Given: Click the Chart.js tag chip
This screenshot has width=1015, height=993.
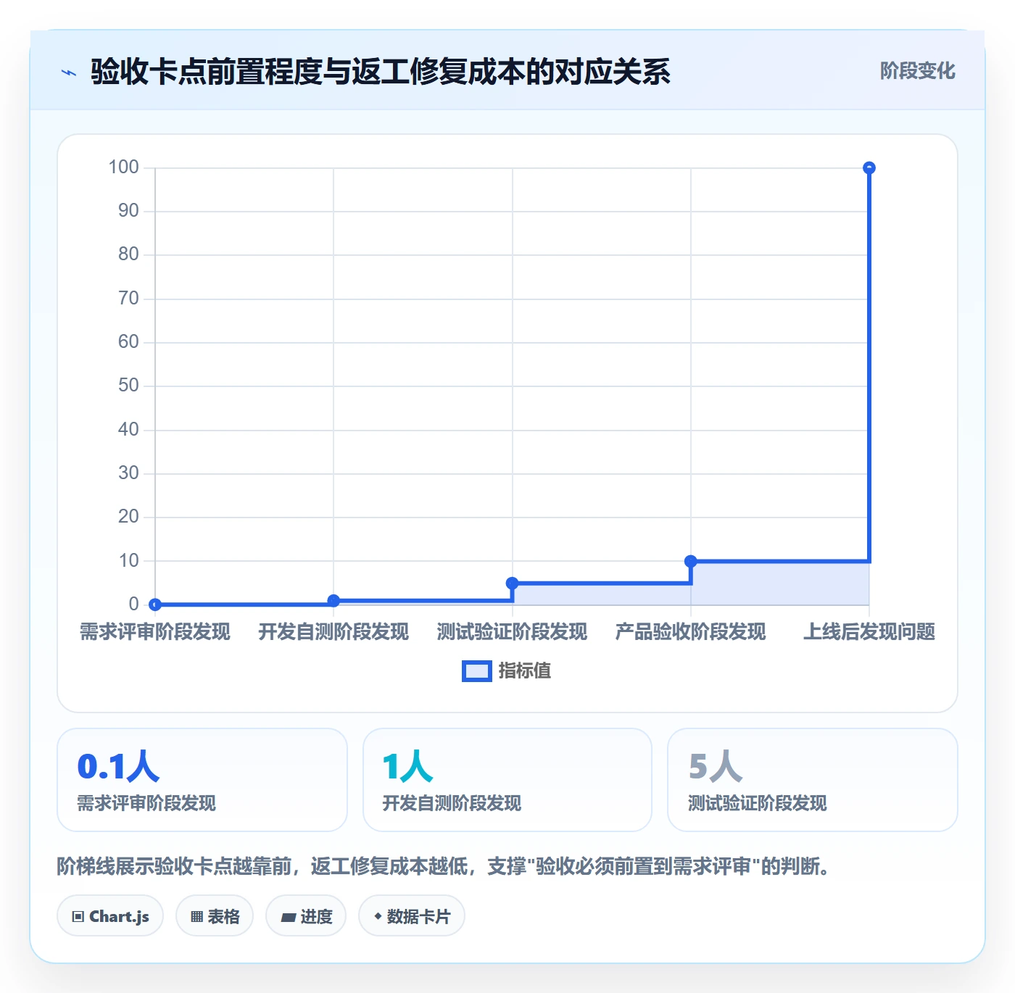Looking at the screenshot, I should click(110, 916).
